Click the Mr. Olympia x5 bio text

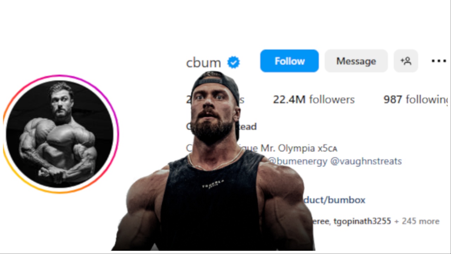(299, 148)
